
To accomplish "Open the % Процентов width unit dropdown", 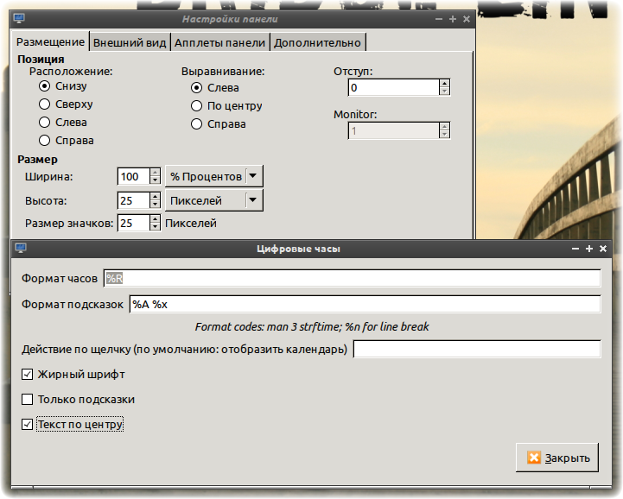I will [214, 176].
